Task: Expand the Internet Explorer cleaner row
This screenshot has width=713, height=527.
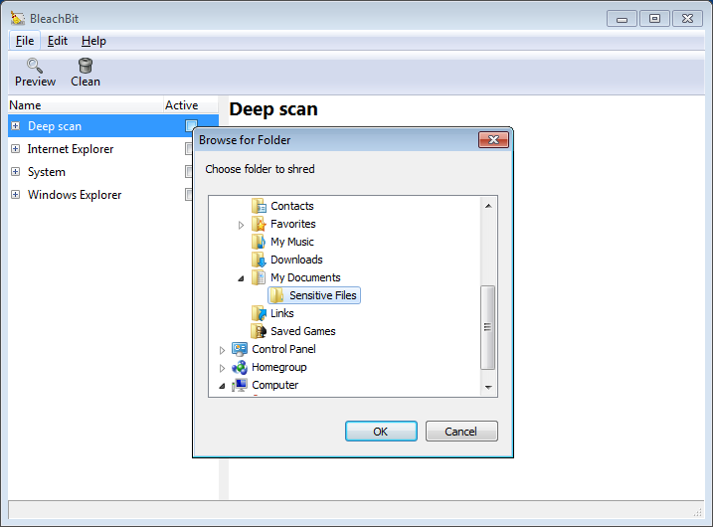Action: pos(16,149)
